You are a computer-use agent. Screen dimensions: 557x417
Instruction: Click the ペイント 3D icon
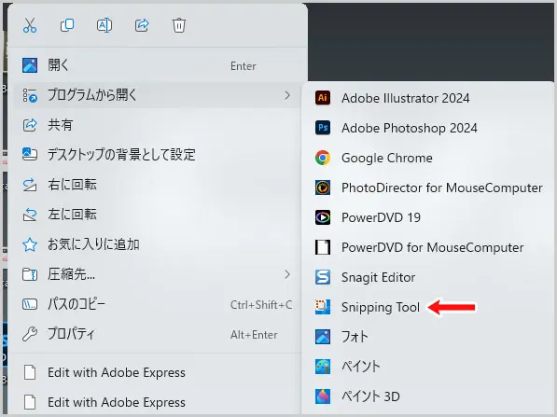coord(323,396)
